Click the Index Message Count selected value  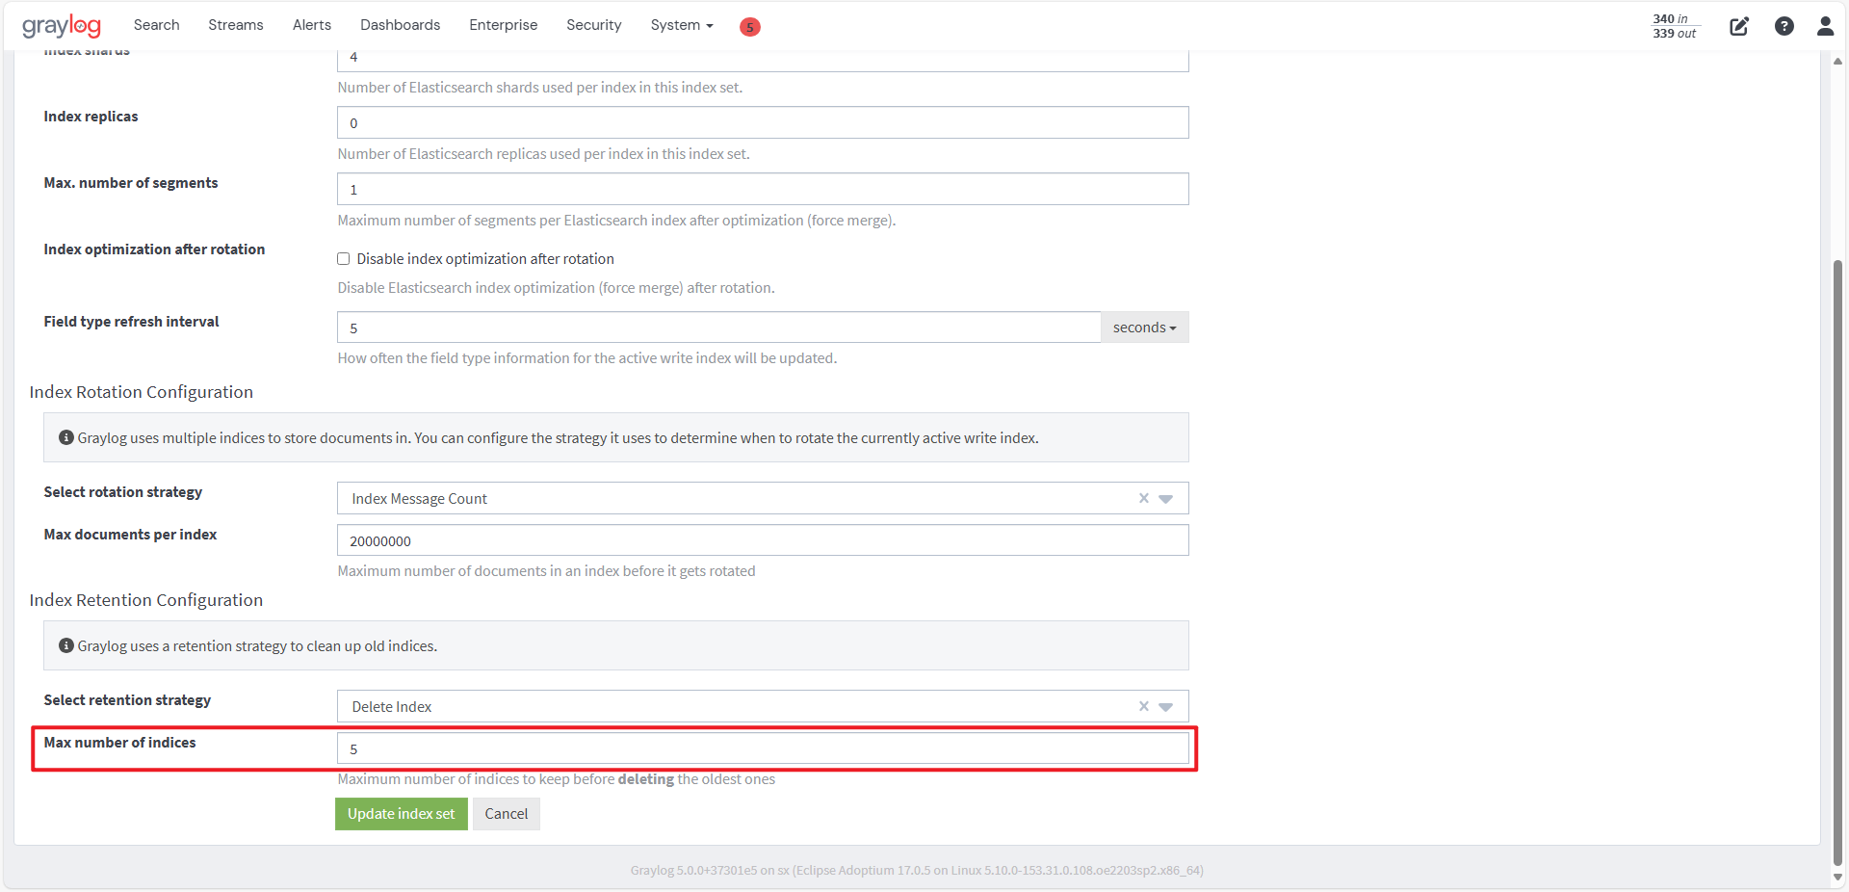420,499
